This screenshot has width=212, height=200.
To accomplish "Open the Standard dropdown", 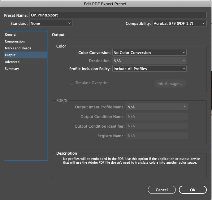I will (x=51, y=23).
